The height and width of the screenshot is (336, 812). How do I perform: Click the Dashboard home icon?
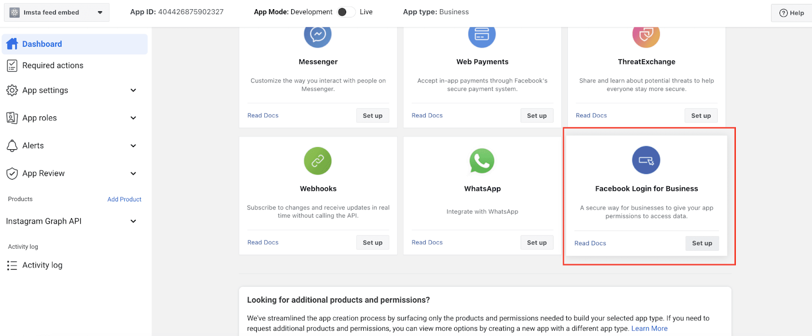pyautogui.click(x=12, y=44)
